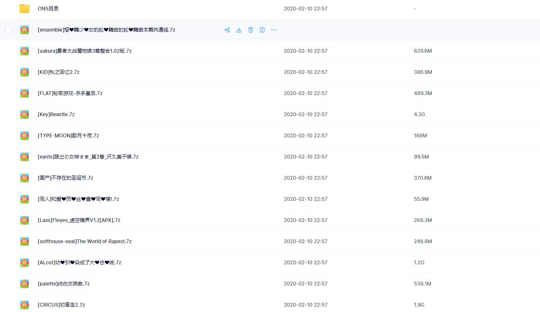Click the 168M size value
This screenshot has height=312, width=540.
(421, 136)
